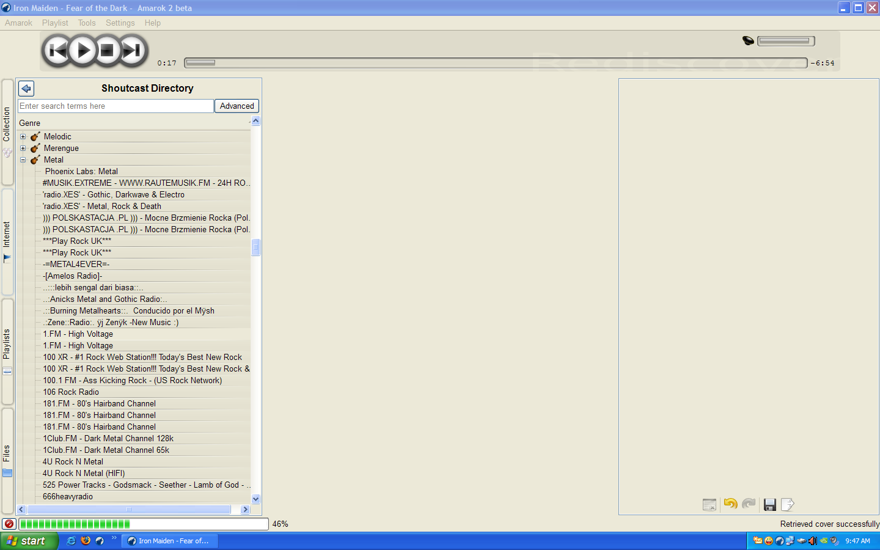Open the Advanced search options
The height and width of the screenshot is (550, 880).
pos(237,106)
